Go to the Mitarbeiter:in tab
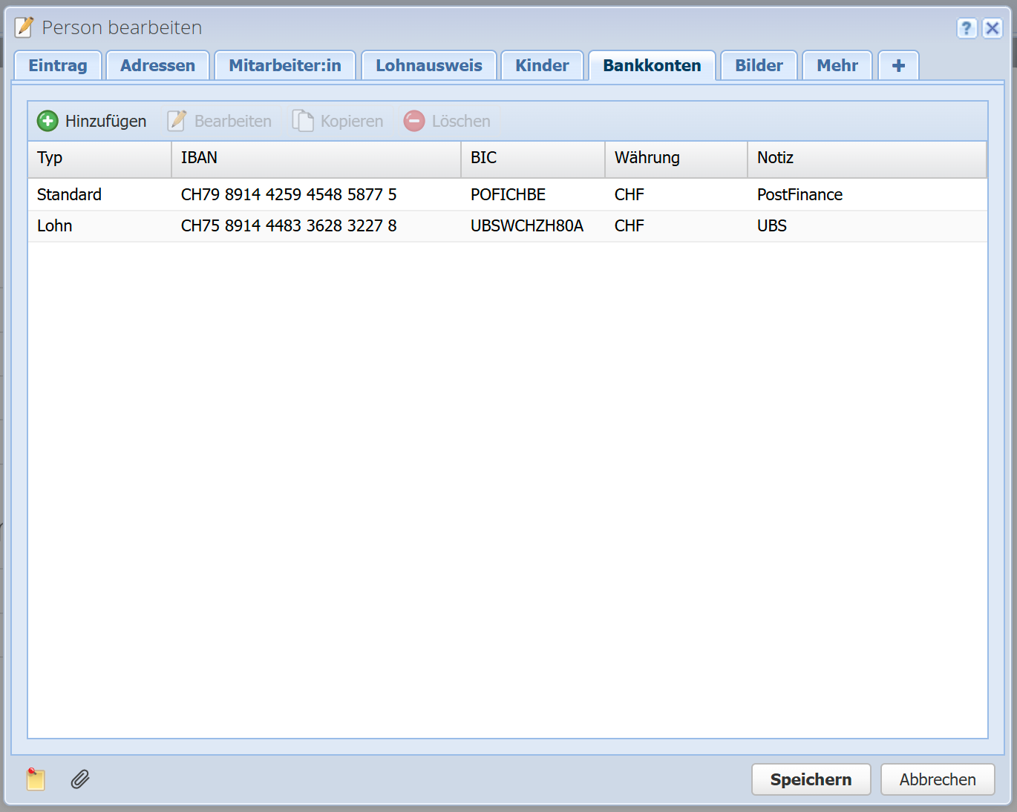Viewport: 1017px width, 812px height. point(285,65)
